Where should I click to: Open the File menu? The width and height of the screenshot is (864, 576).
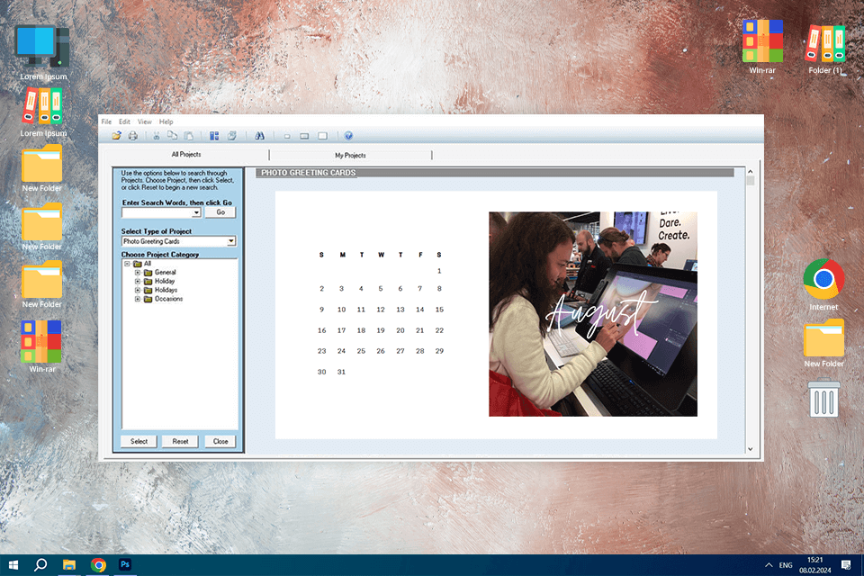(x=106, y=121)
